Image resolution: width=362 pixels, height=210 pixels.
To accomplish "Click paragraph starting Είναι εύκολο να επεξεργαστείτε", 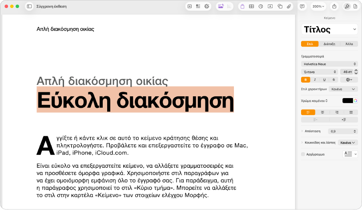I will coord(136,181).
